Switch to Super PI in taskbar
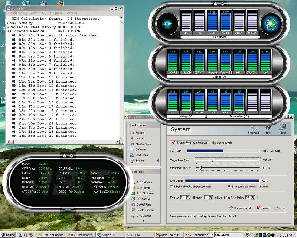 110,235
